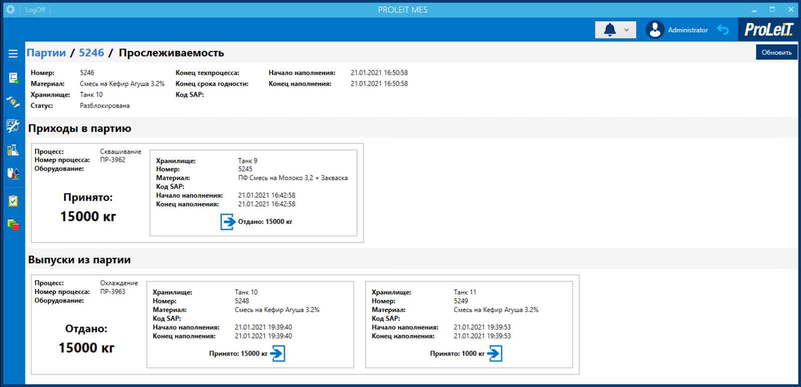Open the milk carton and drop sidebar icon
This screenshot has height=387, width=801.
click(x=13, y=173)
